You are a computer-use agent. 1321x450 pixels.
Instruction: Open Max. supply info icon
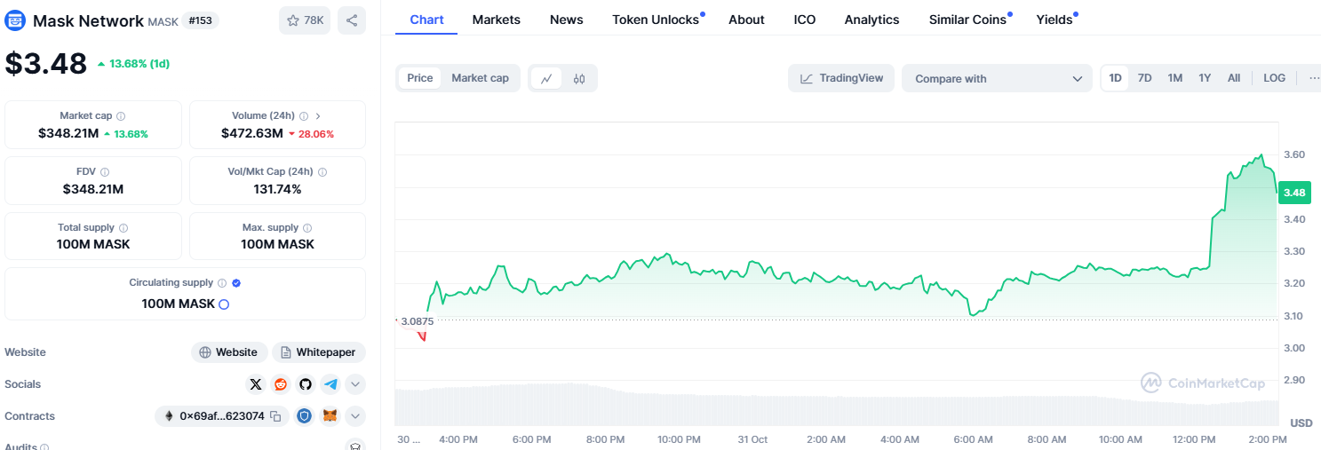click(307, 228)
